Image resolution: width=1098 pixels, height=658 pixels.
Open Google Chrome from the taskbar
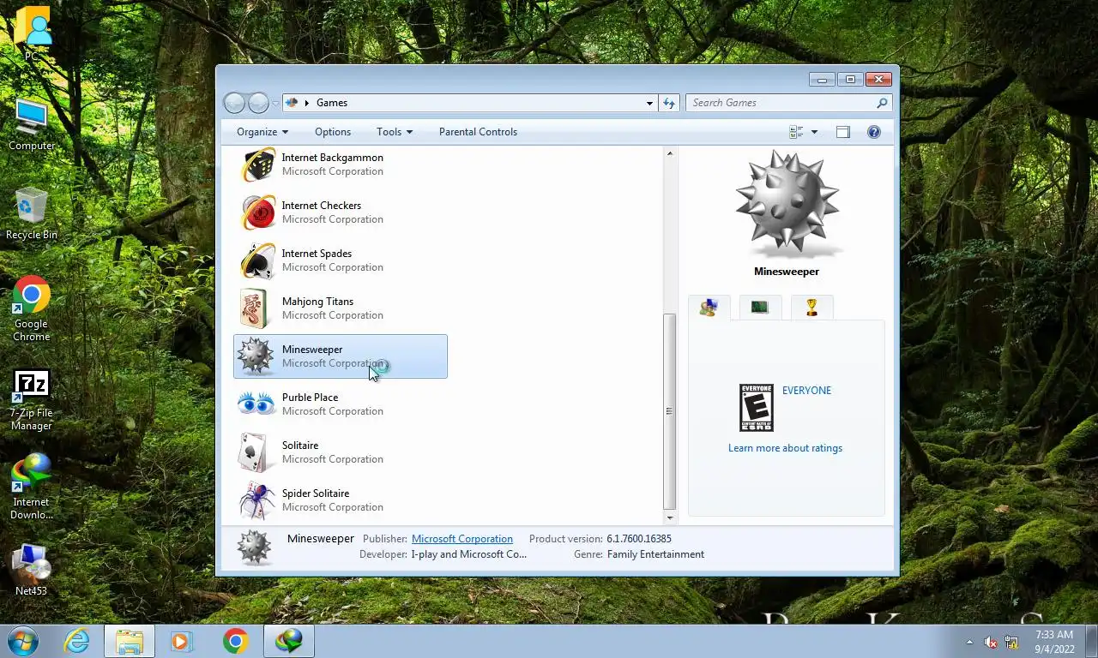click(235, 641)
